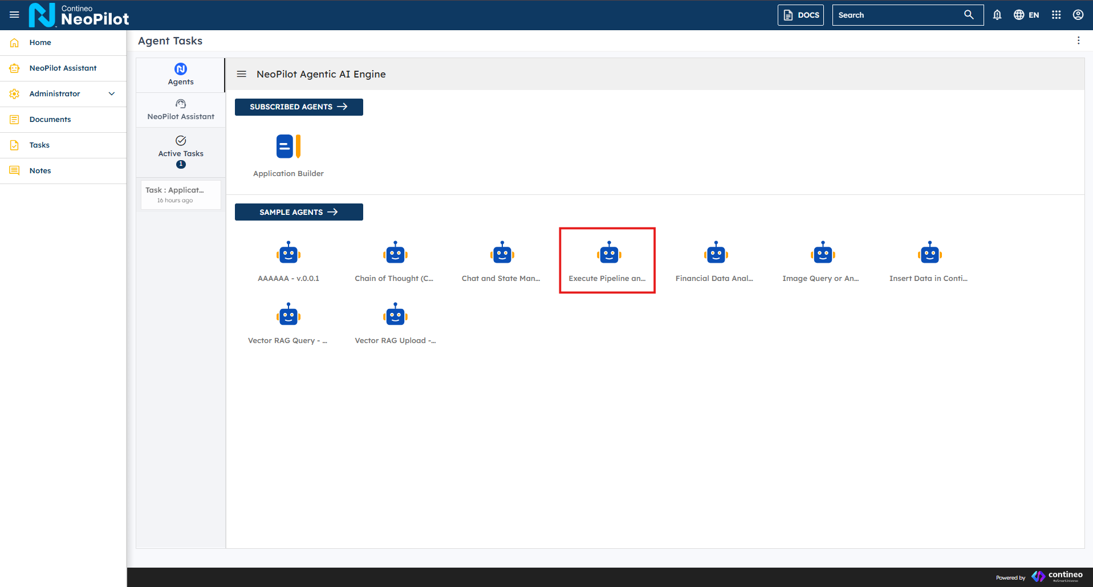Open the Application Builder agent icon
This screenshot has width=1093, height=587.
click(288, 146)
